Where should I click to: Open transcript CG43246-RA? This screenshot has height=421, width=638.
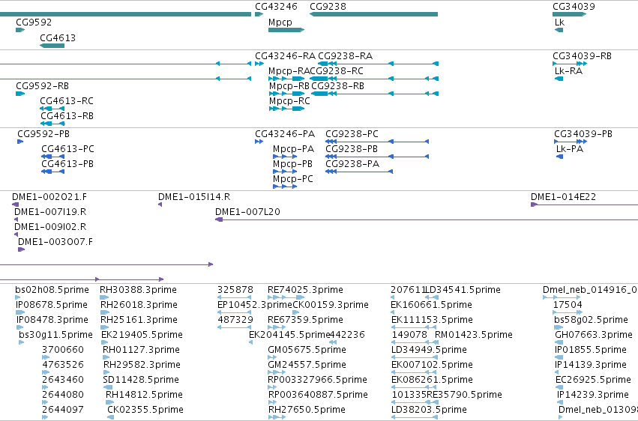[x=285, y=56]
